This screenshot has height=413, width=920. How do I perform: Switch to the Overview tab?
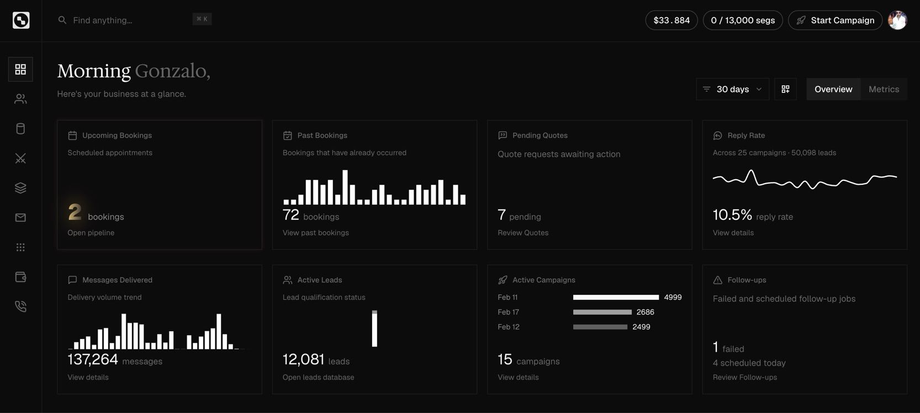[x=833, y=89]
